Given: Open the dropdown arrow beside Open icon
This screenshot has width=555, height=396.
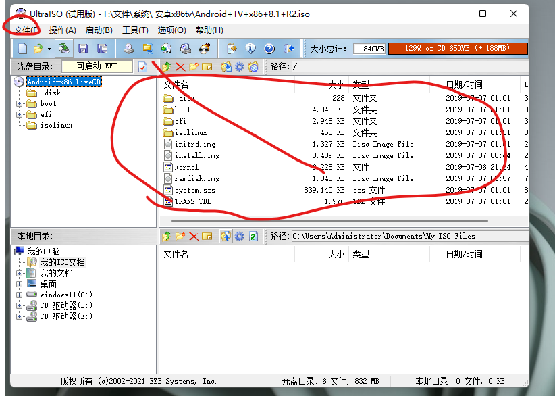Looking at the screenshot, I should pos(49,49).
